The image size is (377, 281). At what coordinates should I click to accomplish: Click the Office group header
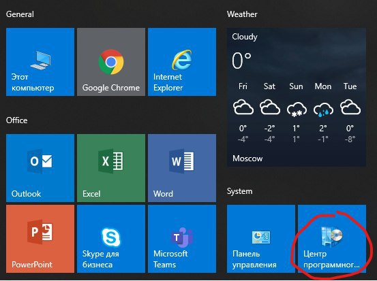(x=16, y=120)
